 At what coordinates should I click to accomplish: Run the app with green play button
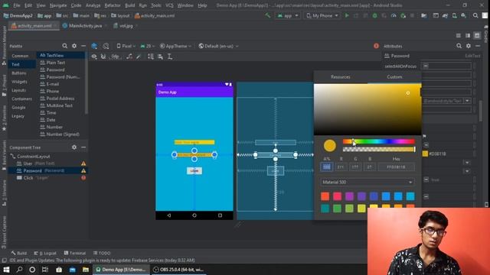[x=347, y=15]
